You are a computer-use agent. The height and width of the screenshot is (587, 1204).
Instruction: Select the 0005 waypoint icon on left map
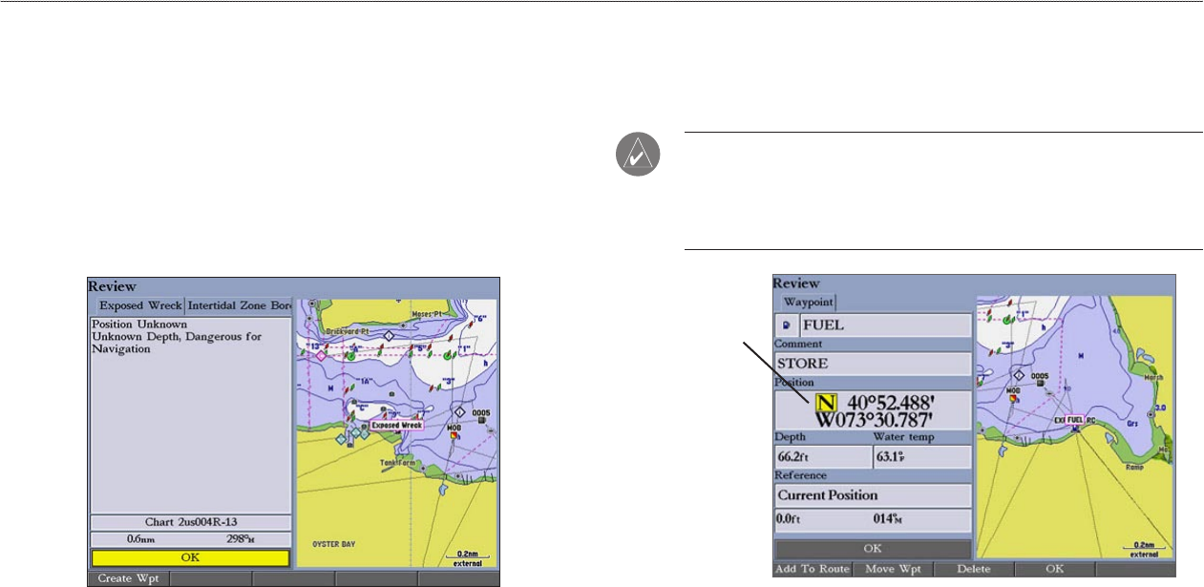coord(481,421)
